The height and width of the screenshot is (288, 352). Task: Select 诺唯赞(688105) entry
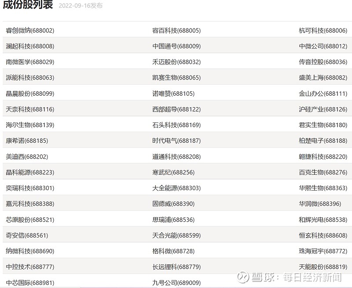173,94
